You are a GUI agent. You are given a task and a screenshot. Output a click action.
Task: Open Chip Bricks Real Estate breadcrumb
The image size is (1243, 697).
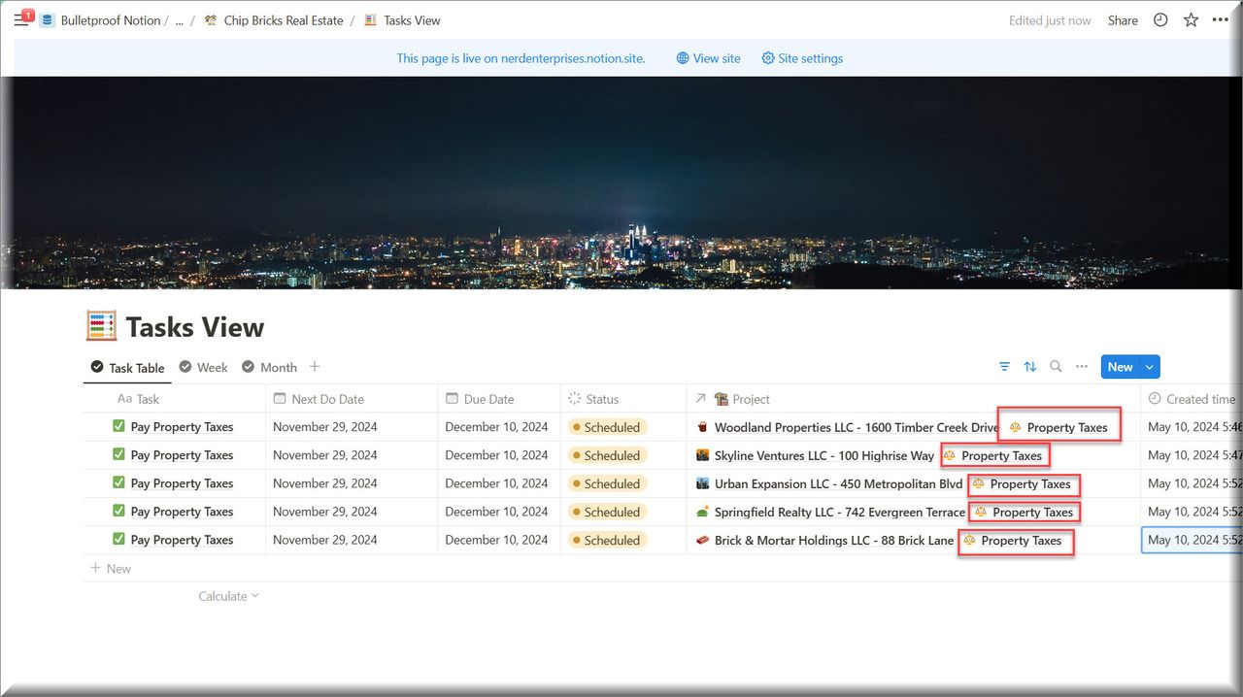click(x=273, y=20)
